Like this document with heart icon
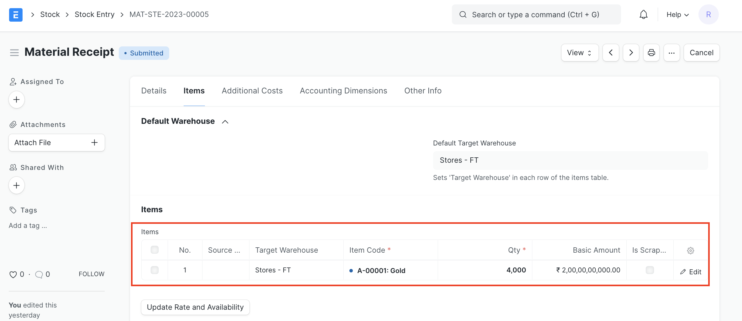 (13, 275)
